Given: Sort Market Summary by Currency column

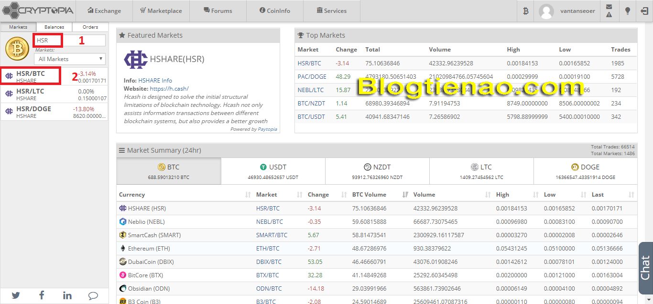Looking at the screenshot, I should pyautogui.click(x=185, y=195).
